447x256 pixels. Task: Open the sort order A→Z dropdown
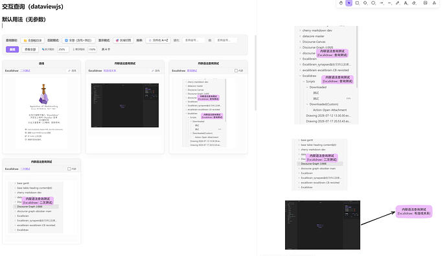click(x=158, y=40)
